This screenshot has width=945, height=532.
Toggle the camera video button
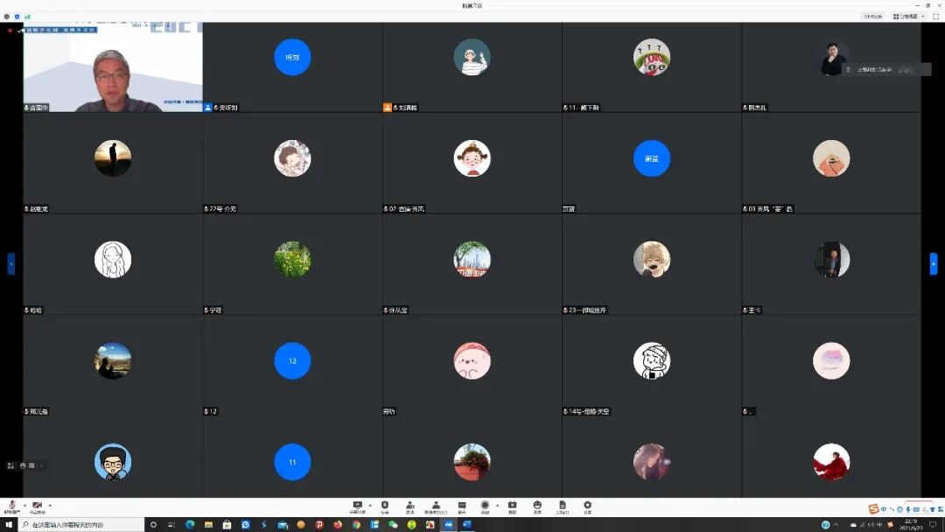point(38,506)
